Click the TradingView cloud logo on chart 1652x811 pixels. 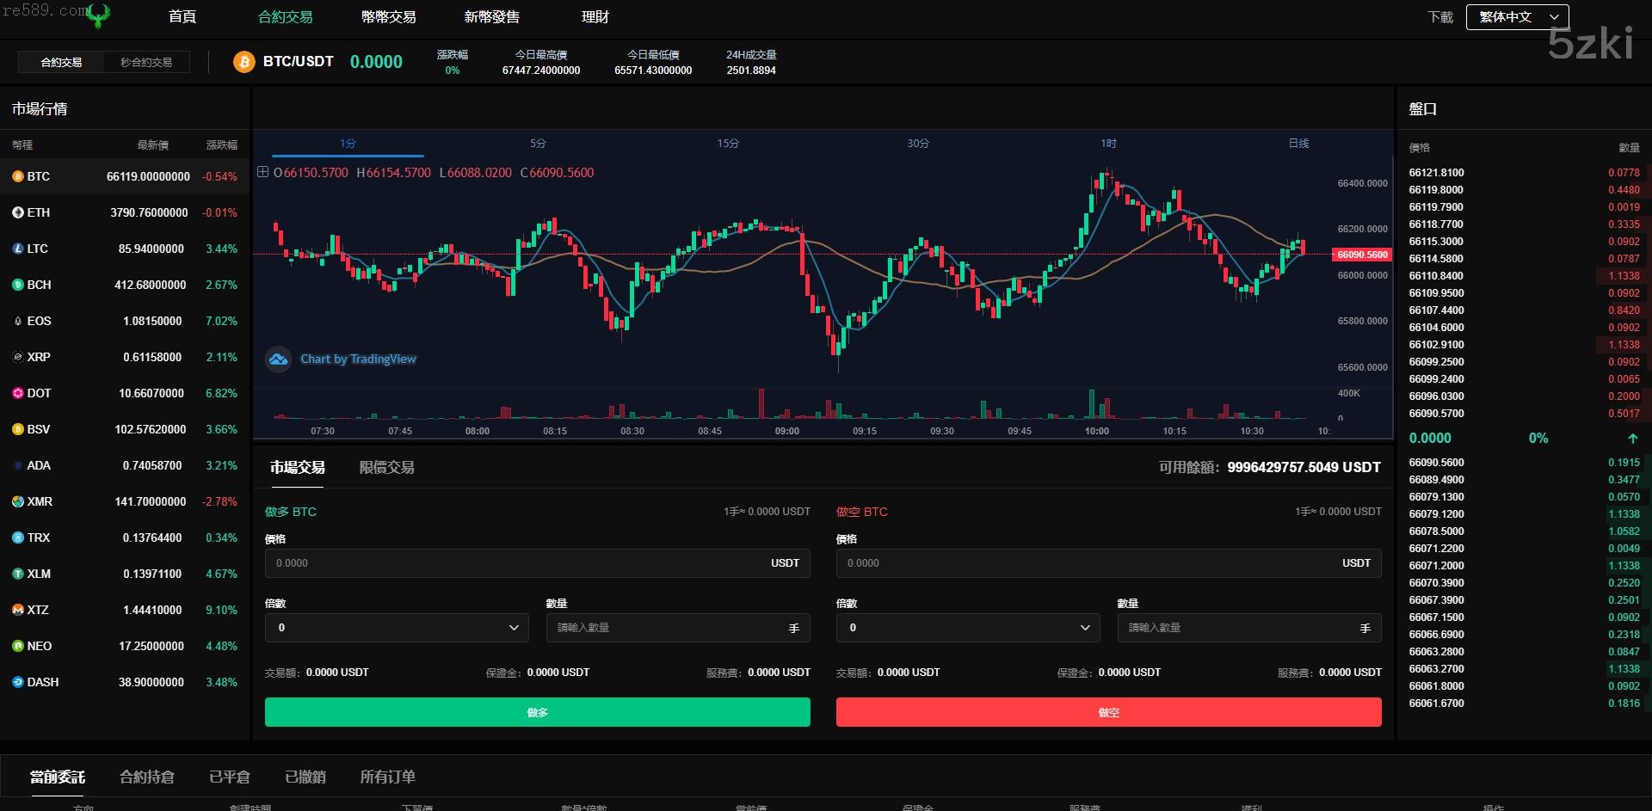coord(278,359)
